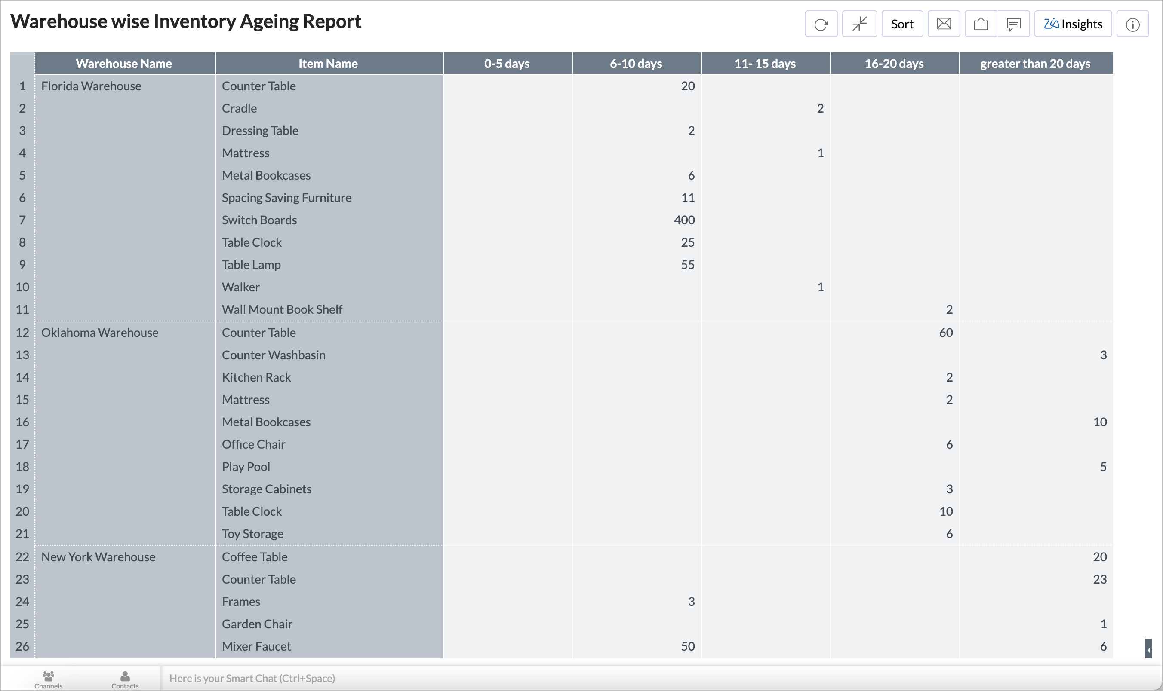The width and height of the screenshot is (1163, 691).
Task: Expand the side panel arrow at right edge
Action: tap(1148, 649)
